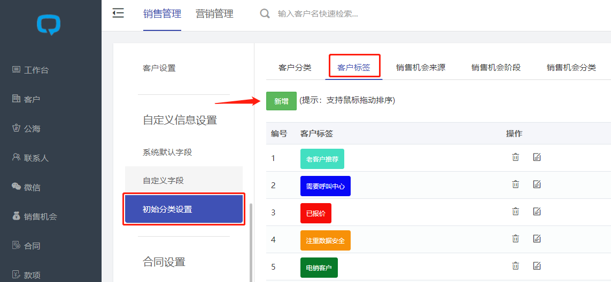
Task: Open 款项 in the sidebar
Action: [x=26, y=275]
